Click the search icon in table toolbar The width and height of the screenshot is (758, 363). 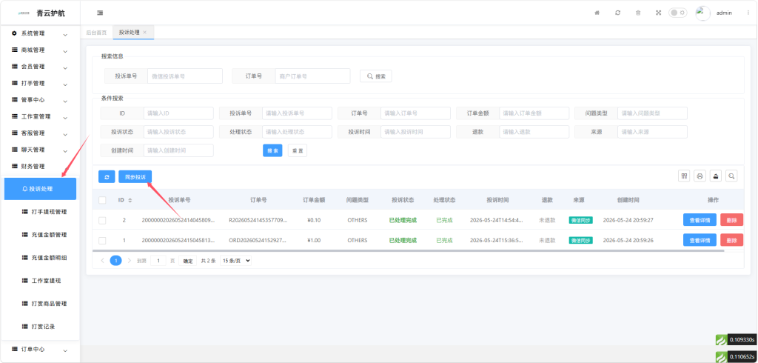point(731,176)
